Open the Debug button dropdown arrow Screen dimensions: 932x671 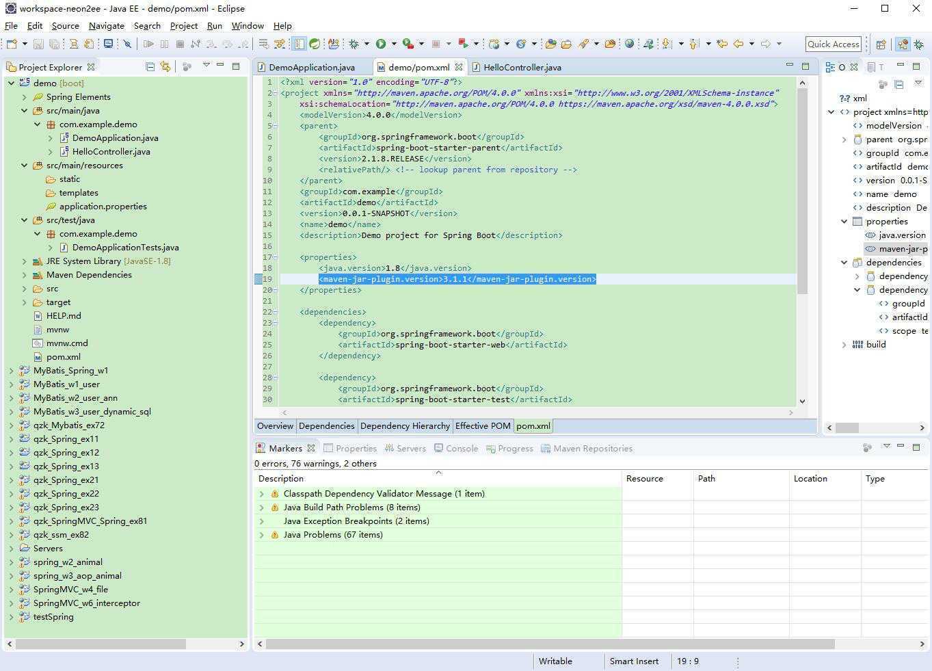[366, 44]
